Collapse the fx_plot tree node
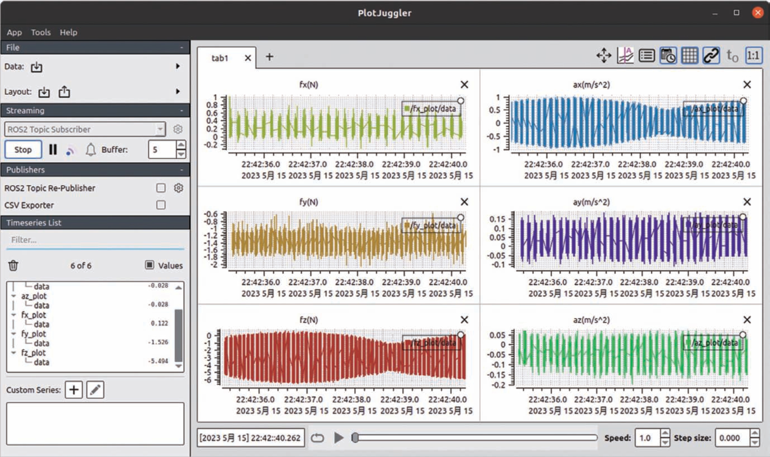 click(14, 315)
